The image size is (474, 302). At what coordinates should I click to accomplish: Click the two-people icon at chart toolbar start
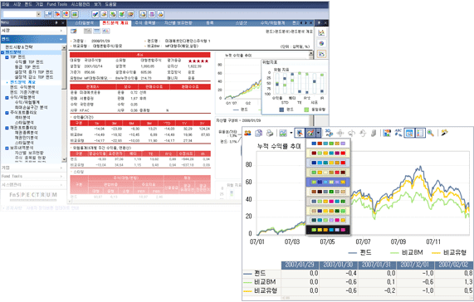[247, 133]
